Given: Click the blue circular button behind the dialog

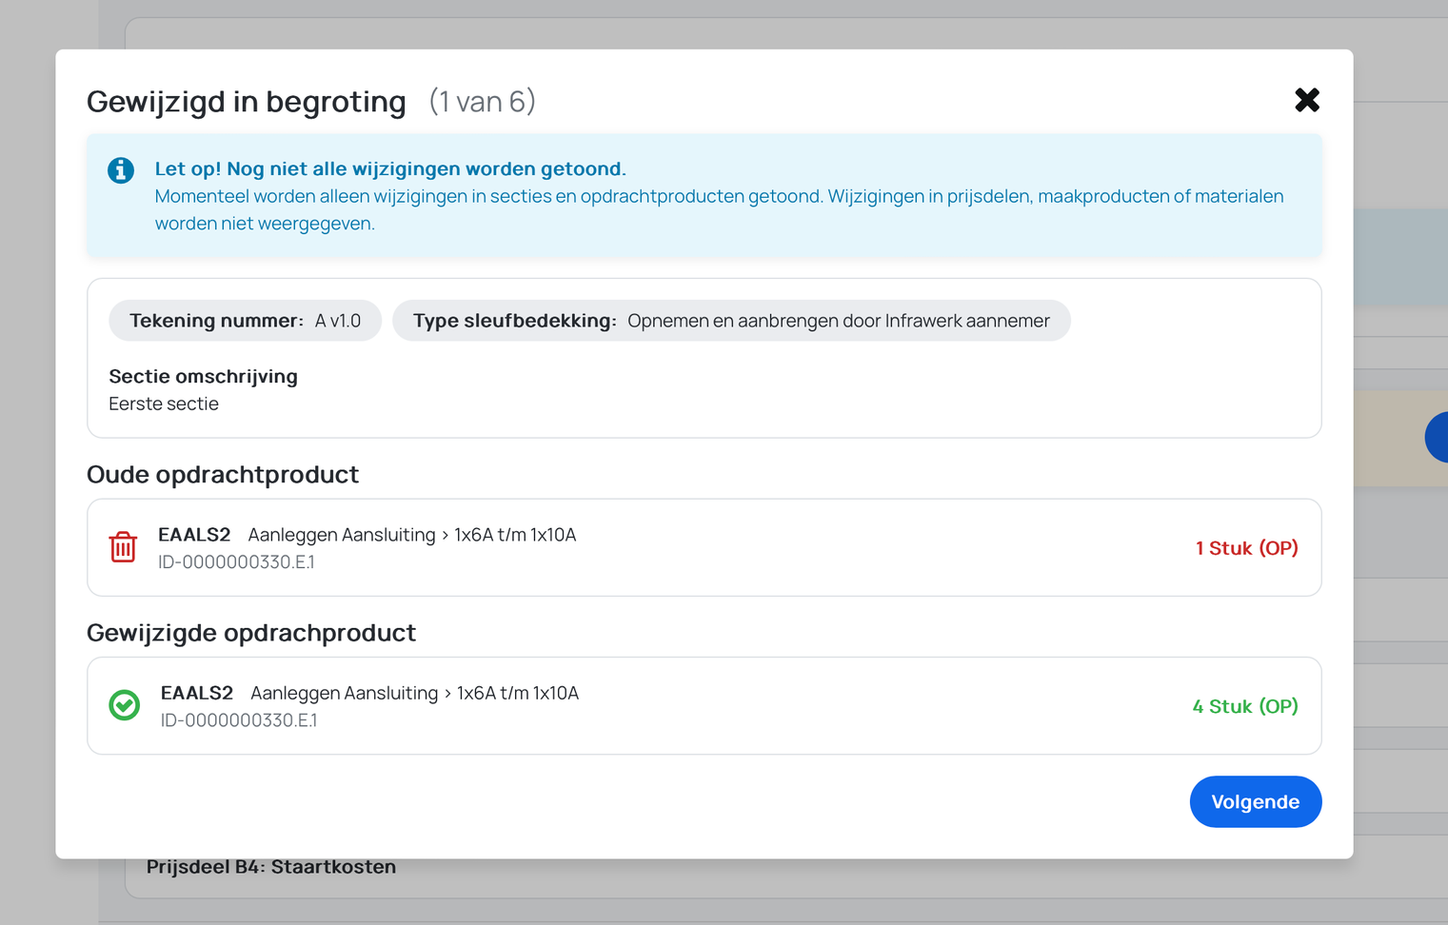Looking at the screenshot, I should [x=1436, y=438].
